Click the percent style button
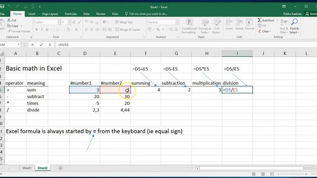 tap(158, 30)
